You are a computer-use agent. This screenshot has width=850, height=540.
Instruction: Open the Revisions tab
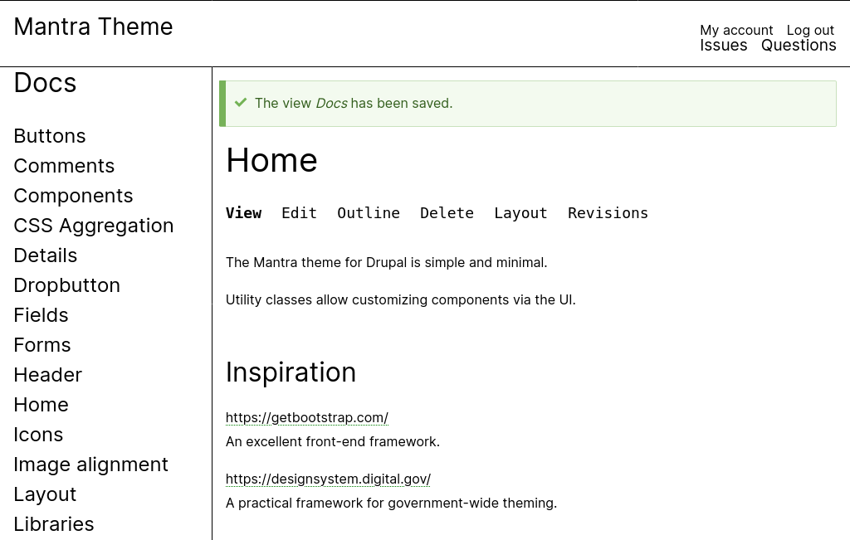pos(608,213)
